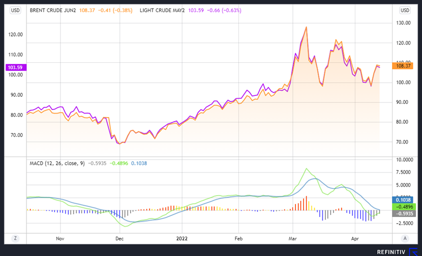Click the Brent price value 108.37 in legend
422x256 pixels.
point(87,11)
